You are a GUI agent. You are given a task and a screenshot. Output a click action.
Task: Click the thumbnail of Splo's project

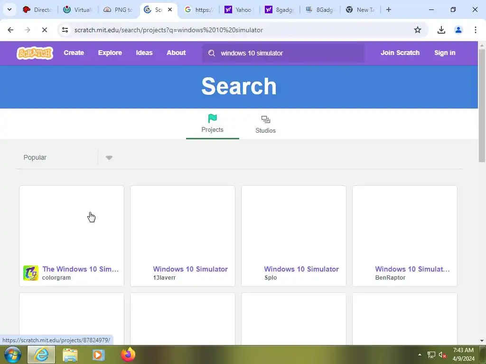tap(293, 224)
